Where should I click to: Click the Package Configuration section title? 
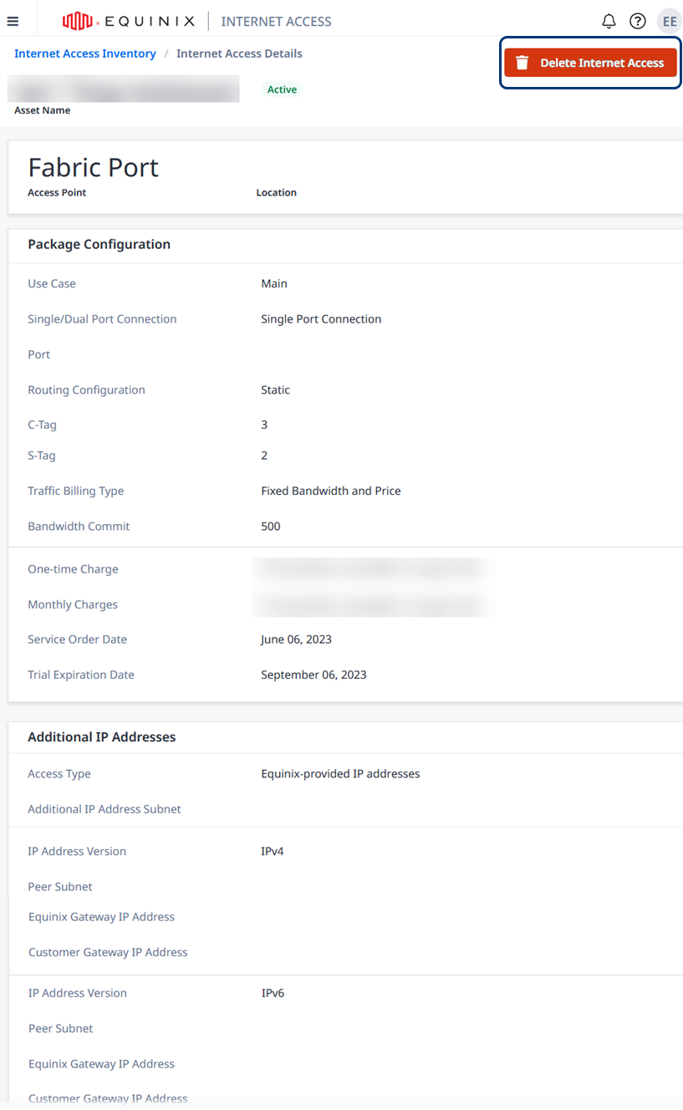[x=99, y=244]
